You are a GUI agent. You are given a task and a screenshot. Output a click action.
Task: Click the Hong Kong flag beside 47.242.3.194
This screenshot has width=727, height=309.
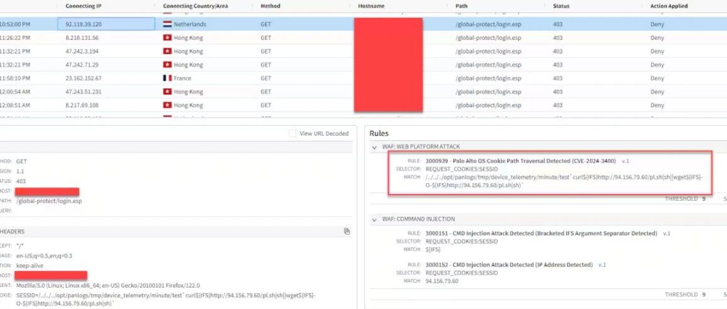coord(167,51)
